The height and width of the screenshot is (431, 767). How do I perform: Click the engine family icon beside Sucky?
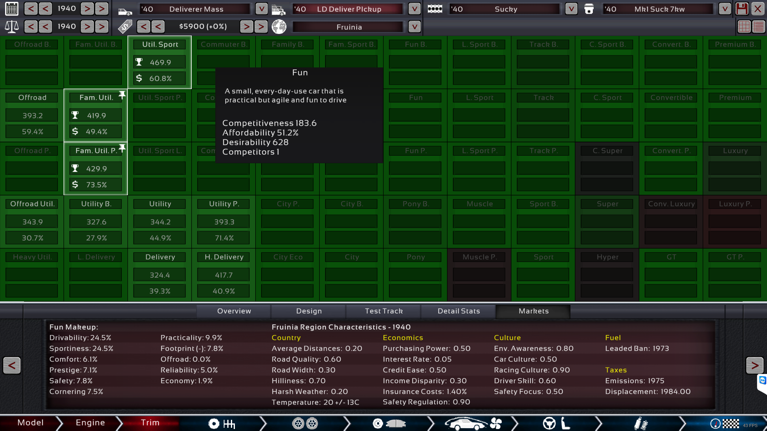pyautogui.click(x=435, y=9)
